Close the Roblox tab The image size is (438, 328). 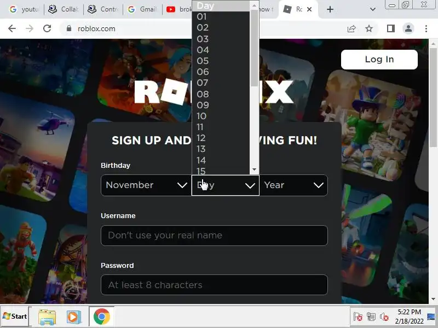(309, 9)
